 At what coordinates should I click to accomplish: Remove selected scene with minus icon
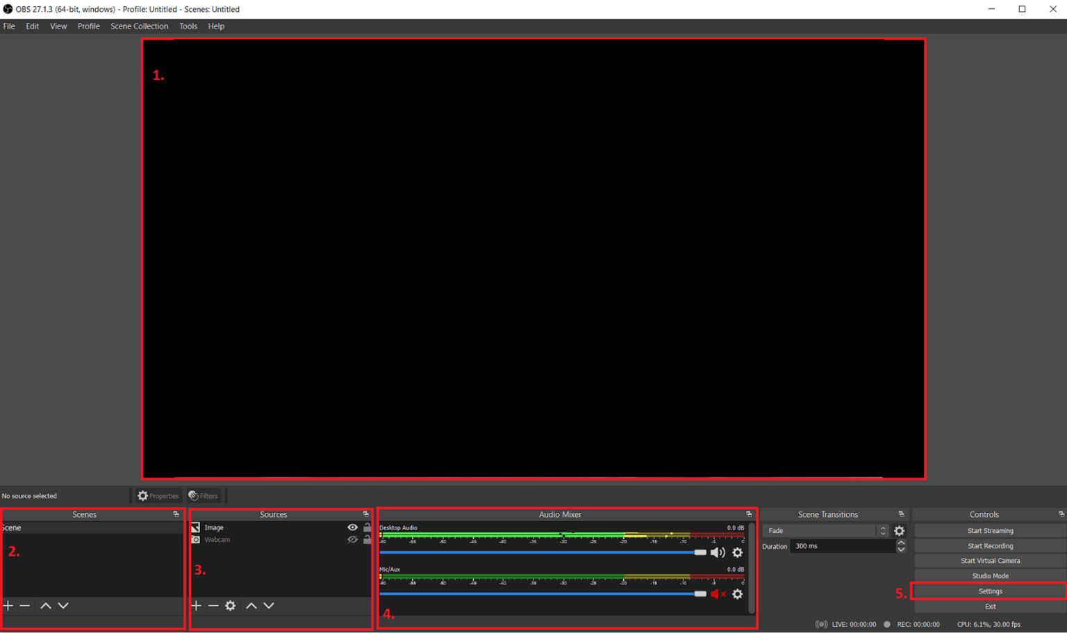pyautogui.click(x=25, y=606)
